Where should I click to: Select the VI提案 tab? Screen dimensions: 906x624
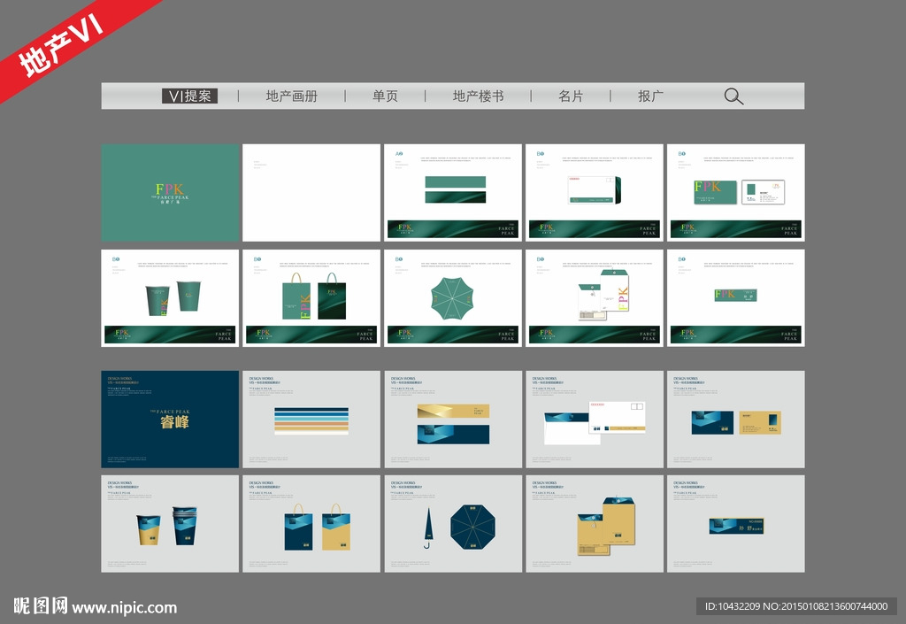(x=189, y=96)
